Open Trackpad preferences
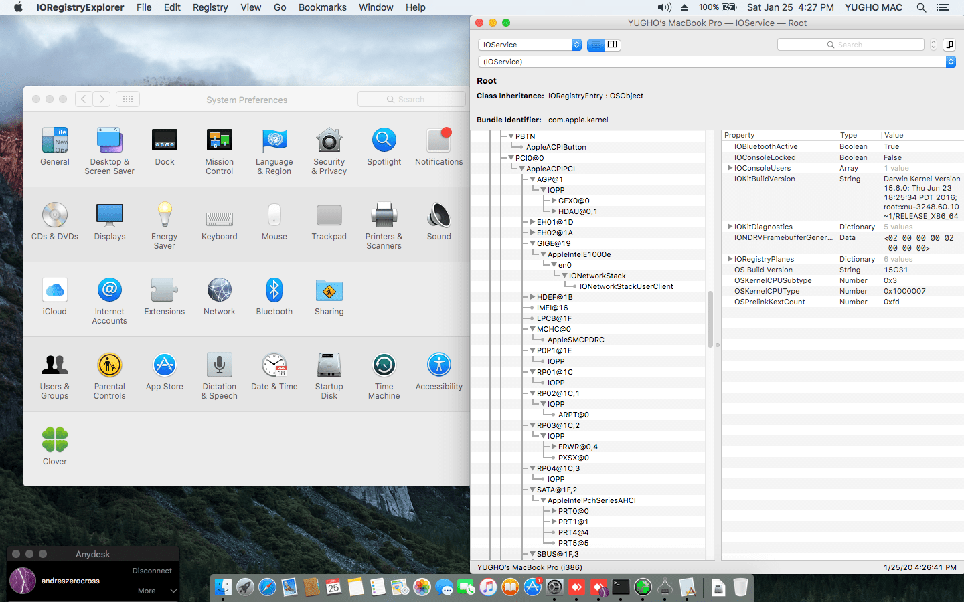Screen dimensions: 964x602 pos(329,221)
